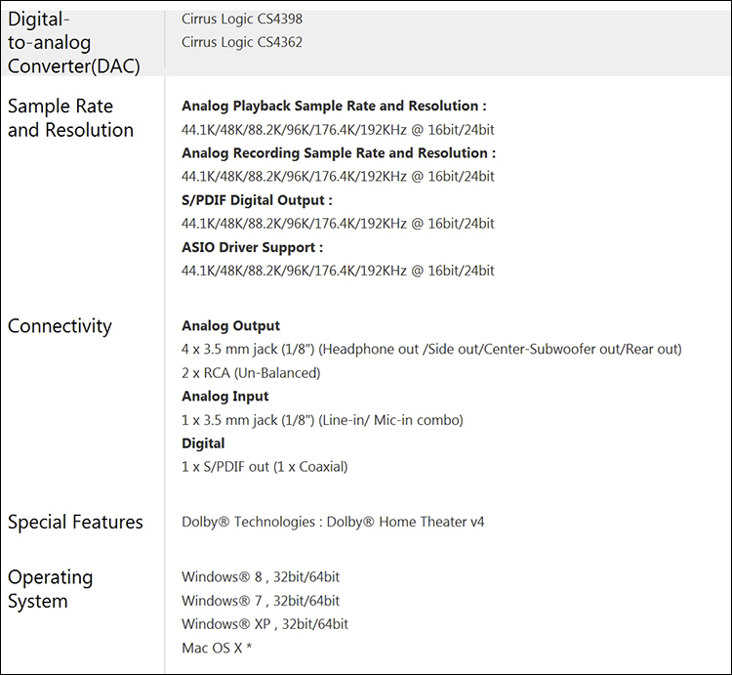Click the Digital-to-analog Converter(DAC) row label

click(73, 42)
